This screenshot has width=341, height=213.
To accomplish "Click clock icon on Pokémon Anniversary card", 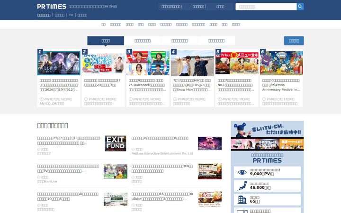I will (264, 99).
